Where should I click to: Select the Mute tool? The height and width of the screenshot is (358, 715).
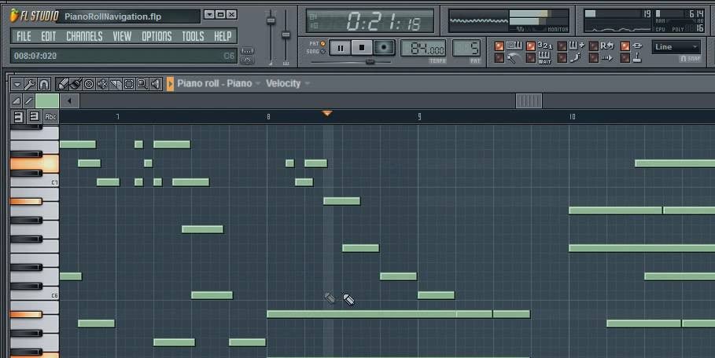point(102,84)
